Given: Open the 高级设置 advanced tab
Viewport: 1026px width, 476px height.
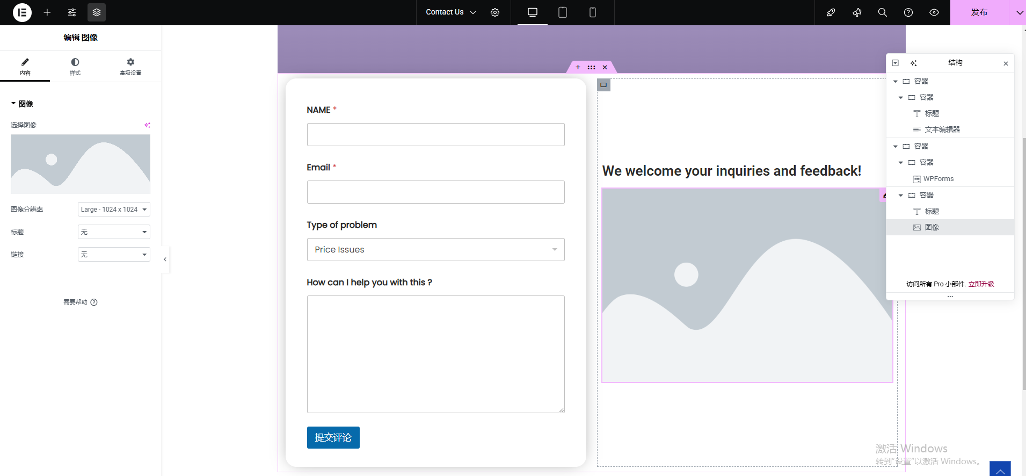Looking at the screenshot, I should (130, 67).
